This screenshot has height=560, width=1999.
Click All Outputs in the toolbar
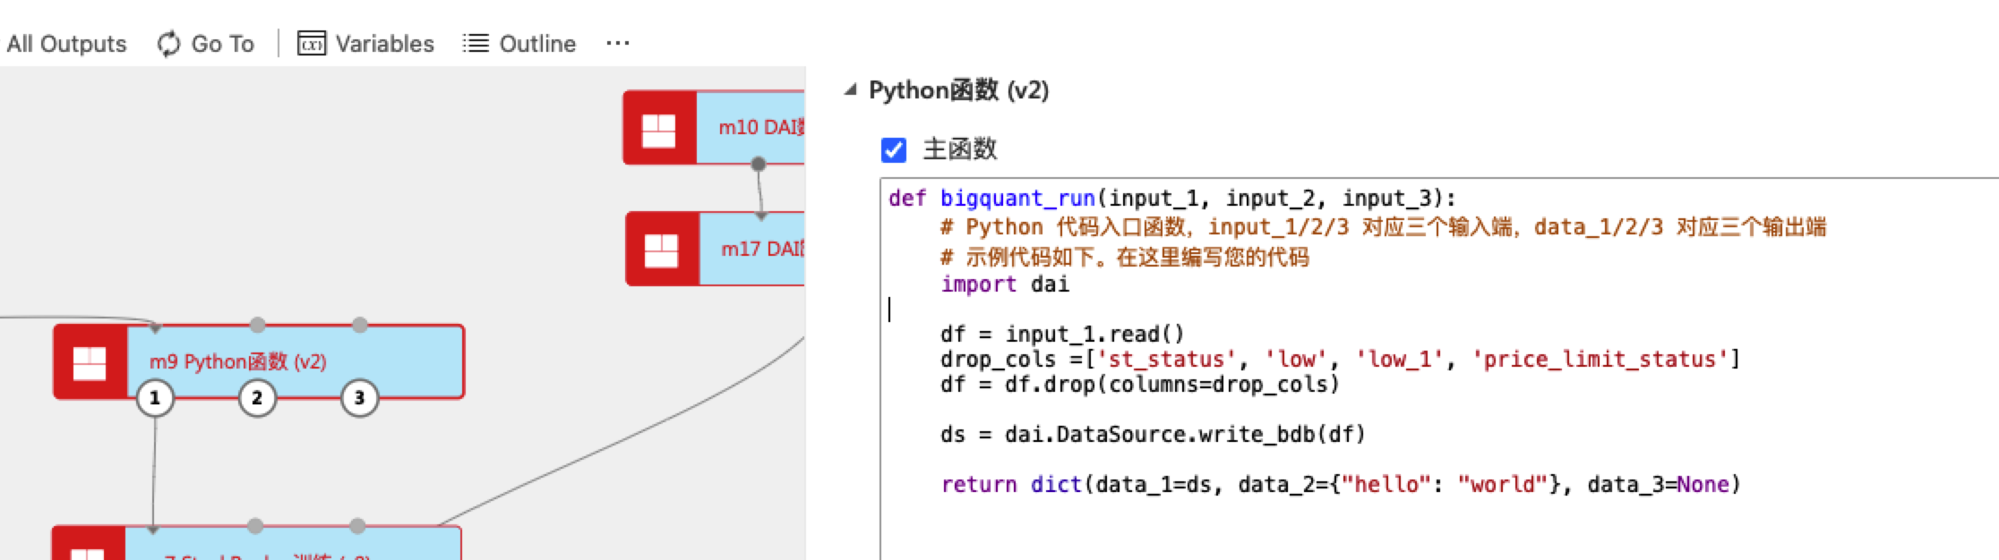point(67,44)
